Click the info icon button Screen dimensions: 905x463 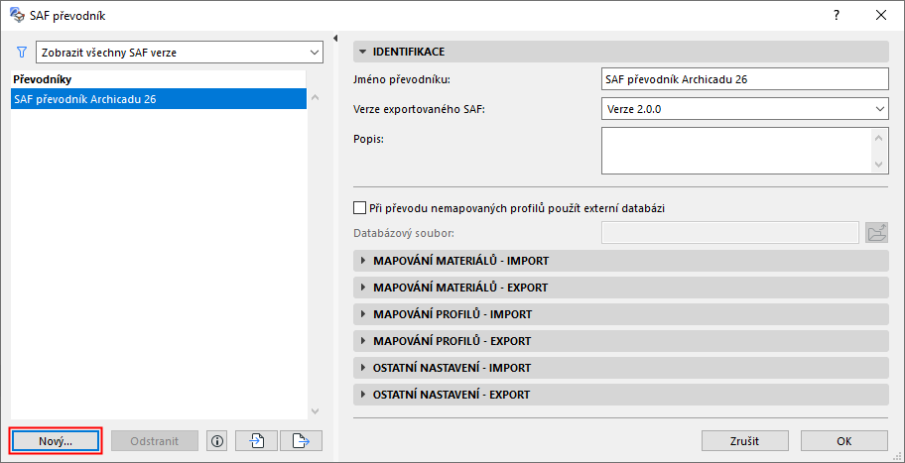216,440
